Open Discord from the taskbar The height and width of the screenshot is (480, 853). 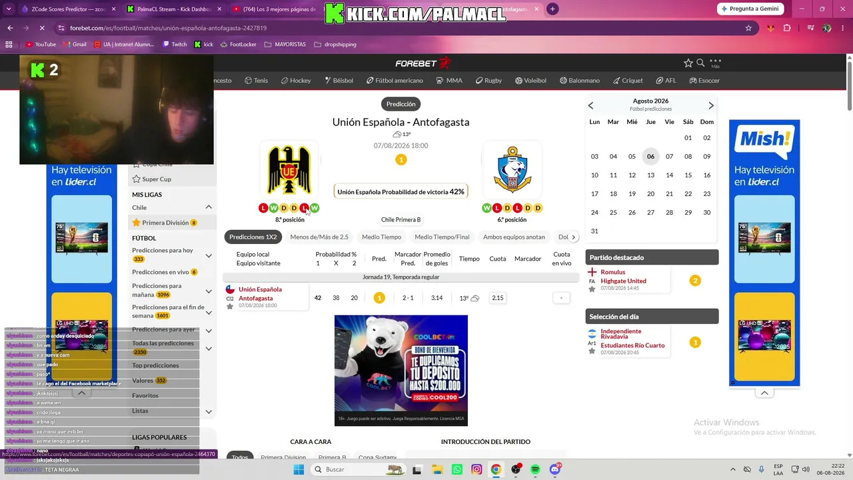pos(555,469)
